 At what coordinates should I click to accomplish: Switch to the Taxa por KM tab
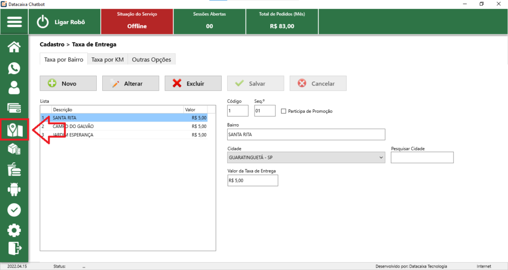coord(107,60)
